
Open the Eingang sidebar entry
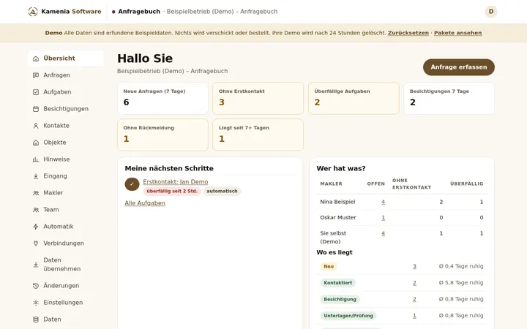pyautogui.click(x=66, y=176)
